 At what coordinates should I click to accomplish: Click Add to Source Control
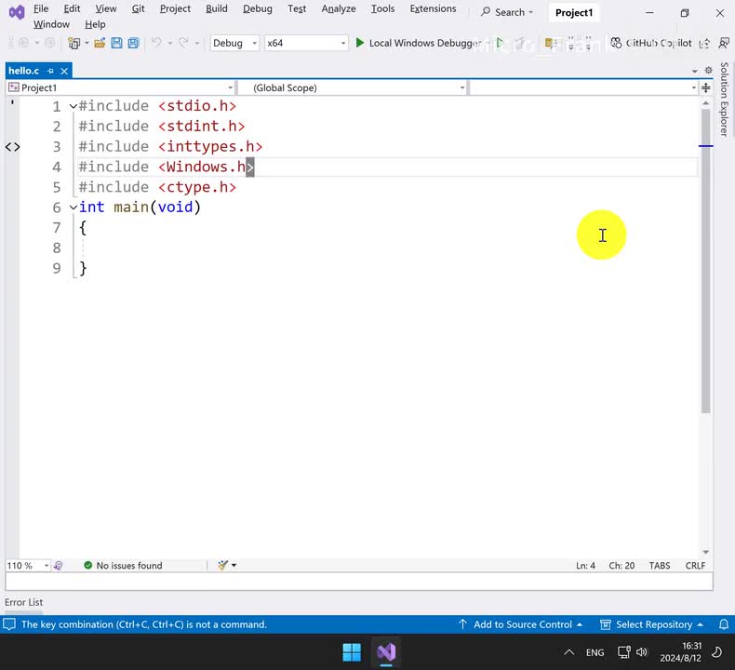click(x=520, y=624)
